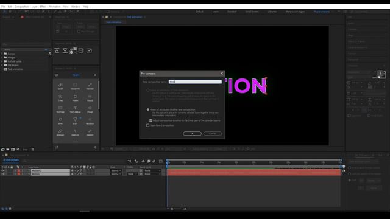Viewport: 390px width, 219px height.
Task: Expand the Images folder in Project panel
Action: click(x=2, y=58)
